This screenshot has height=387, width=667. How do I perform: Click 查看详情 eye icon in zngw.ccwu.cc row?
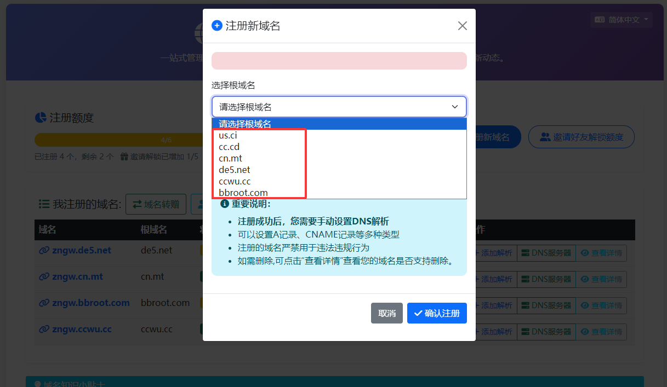pos(584,332)
